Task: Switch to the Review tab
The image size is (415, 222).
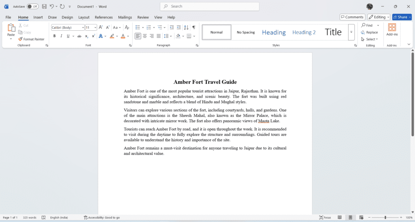Action: [143, 17]
